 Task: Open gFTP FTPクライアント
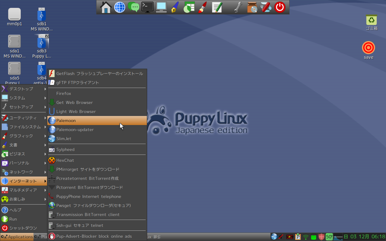97,83
